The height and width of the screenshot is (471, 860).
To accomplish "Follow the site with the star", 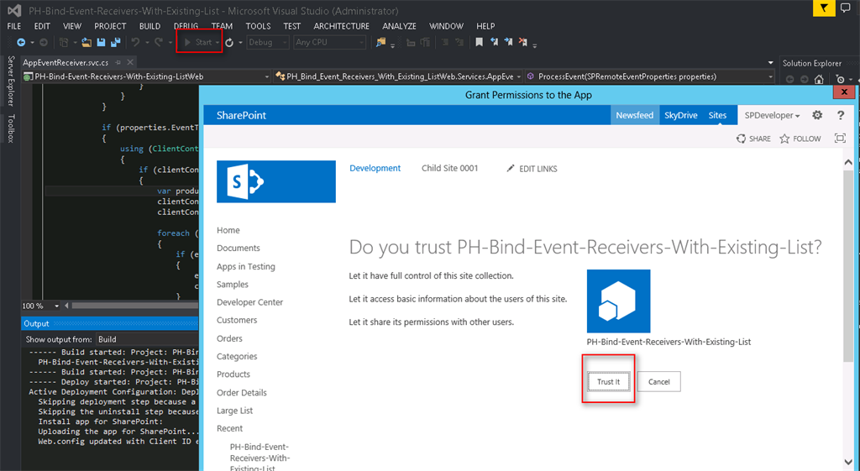I will pos(784,139).
